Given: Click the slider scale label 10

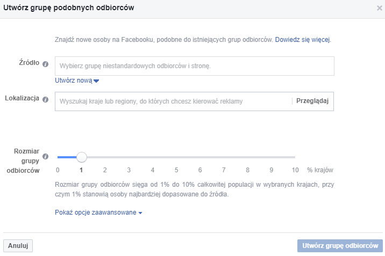Looking at the screenshot, I should (x=295, y=170).
